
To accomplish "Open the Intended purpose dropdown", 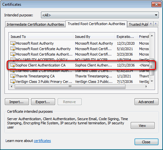I will point(100,15).
